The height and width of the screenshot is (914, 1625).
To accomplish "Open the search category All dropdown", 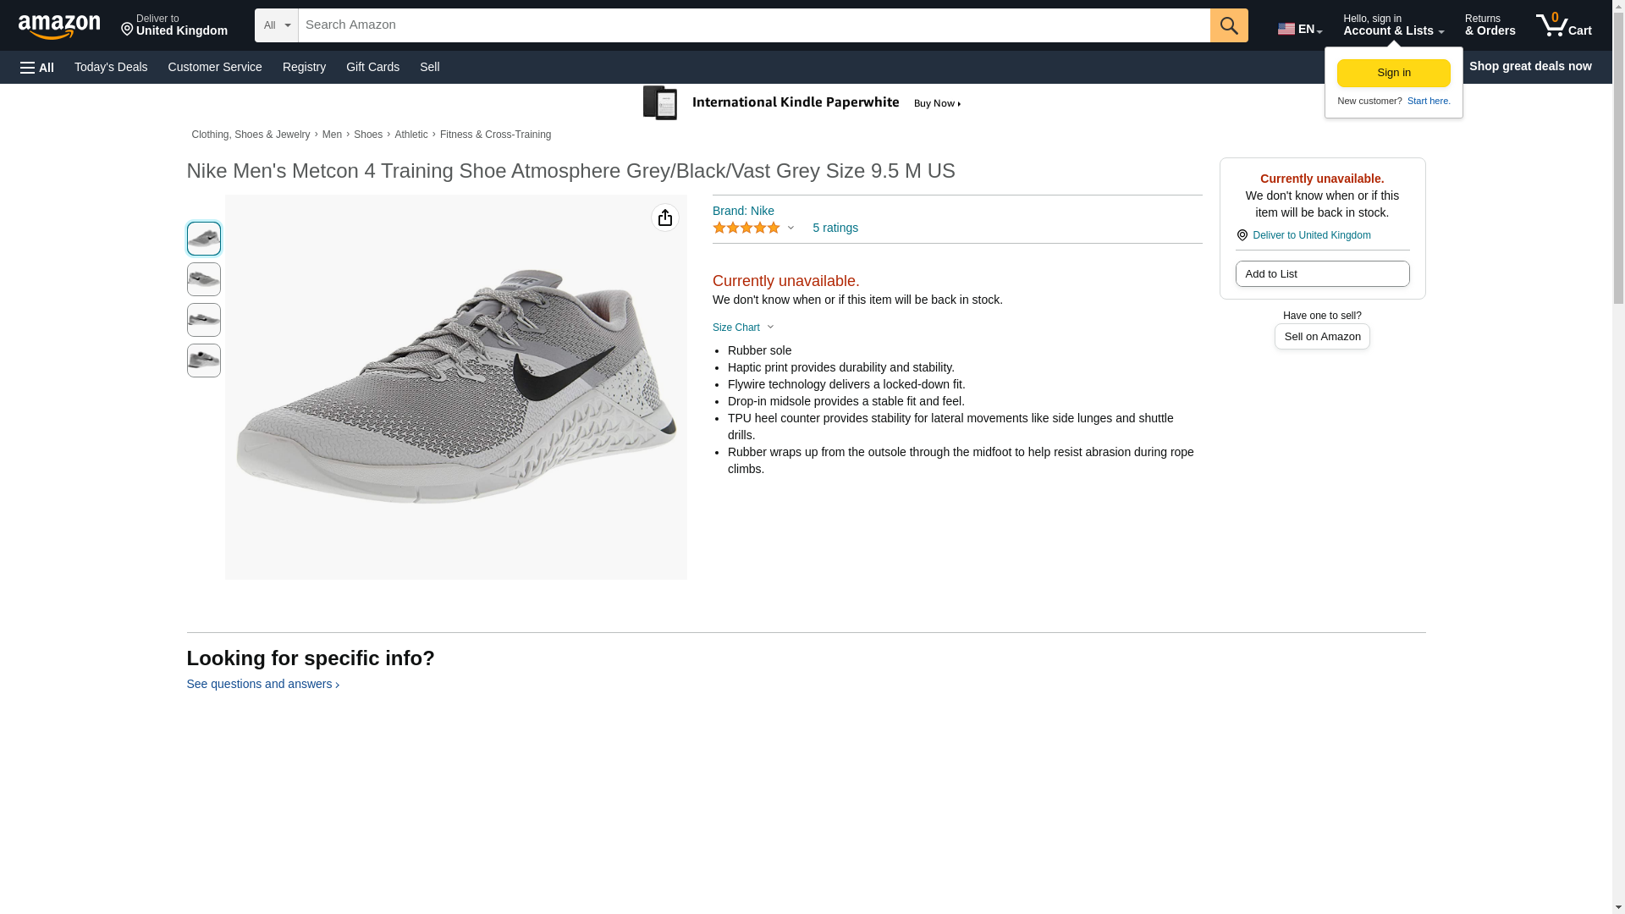I will coord(276,25).
